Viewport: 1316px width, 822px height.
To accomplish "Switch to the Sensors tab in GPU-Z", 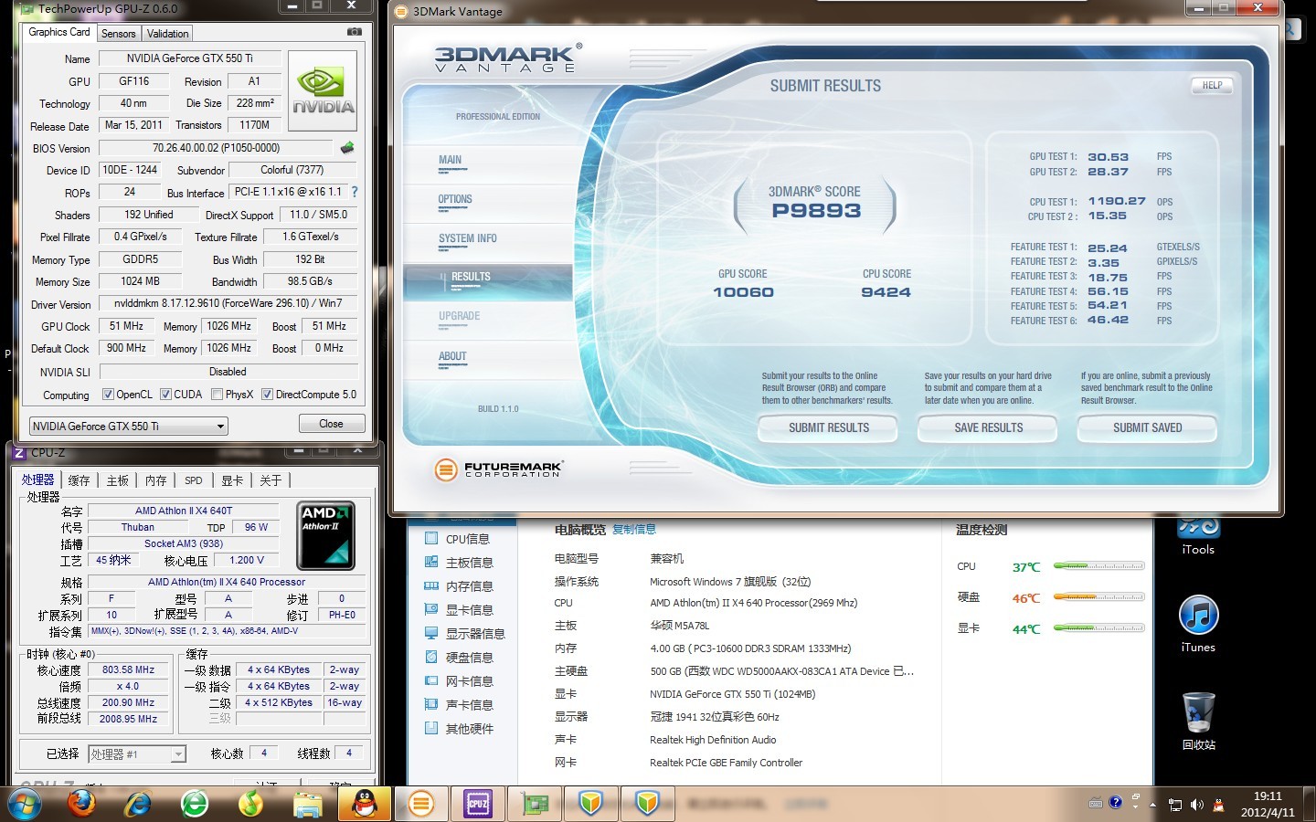I will [119, 34].
